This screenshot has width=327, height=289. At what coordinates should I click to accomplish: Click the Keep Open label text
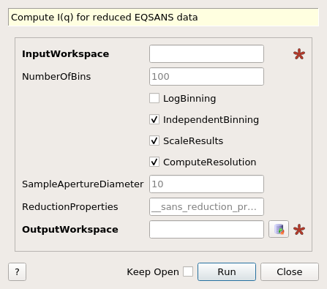(153, 272)
